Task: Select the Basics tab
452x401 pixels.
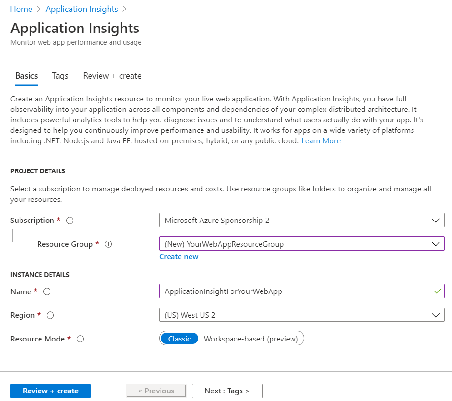Action: point(26,76)
